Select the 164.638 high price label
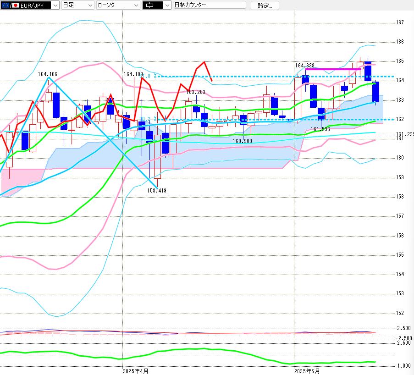Image resolution: width=414 pixels, height=375 pixels. [x=305, y=65]
